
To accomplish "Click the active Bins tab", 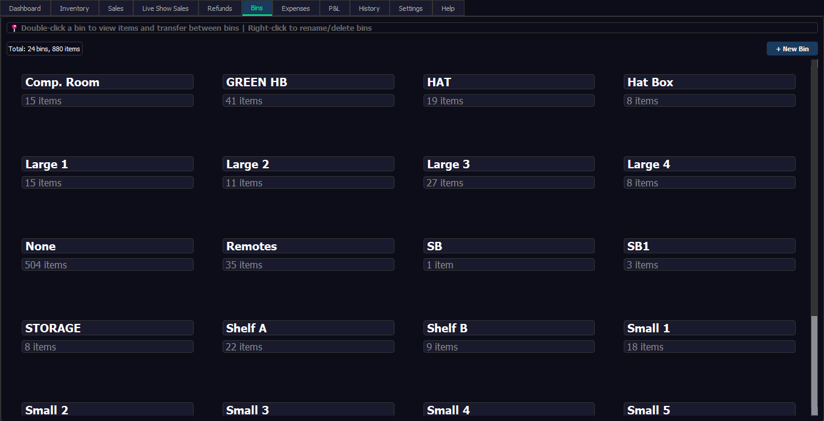I will click(x=257, y=8).
